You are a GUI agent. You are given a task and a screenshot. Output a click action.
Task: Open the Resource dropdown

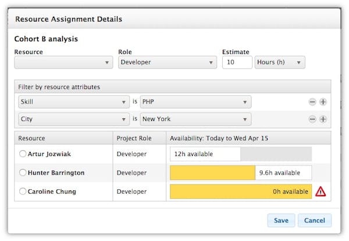coord(64,63)
